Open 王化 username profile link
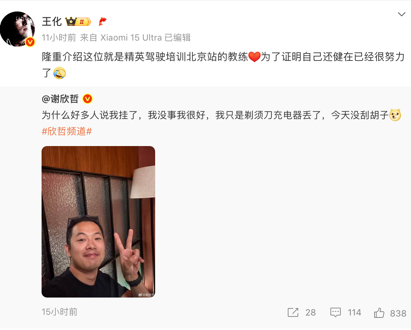This screenshot has width=411, height=330. point(52,22)
